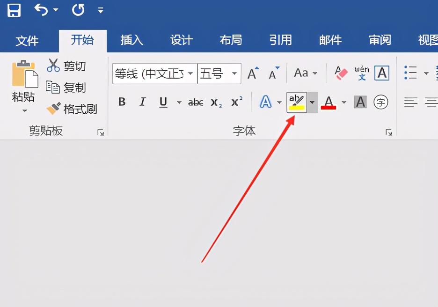Open Text Highlight Color dropdown arrow

pos(312,102)
